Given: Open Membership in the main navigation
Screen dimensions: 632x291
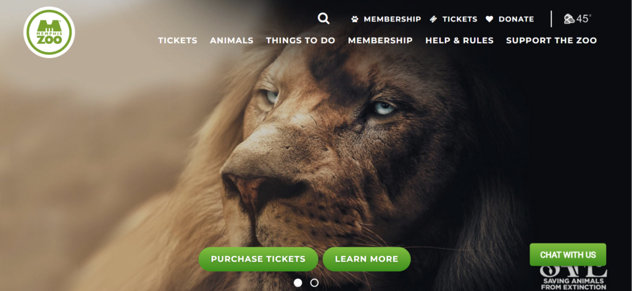Looking at the screenshot, I should [380, 41].
